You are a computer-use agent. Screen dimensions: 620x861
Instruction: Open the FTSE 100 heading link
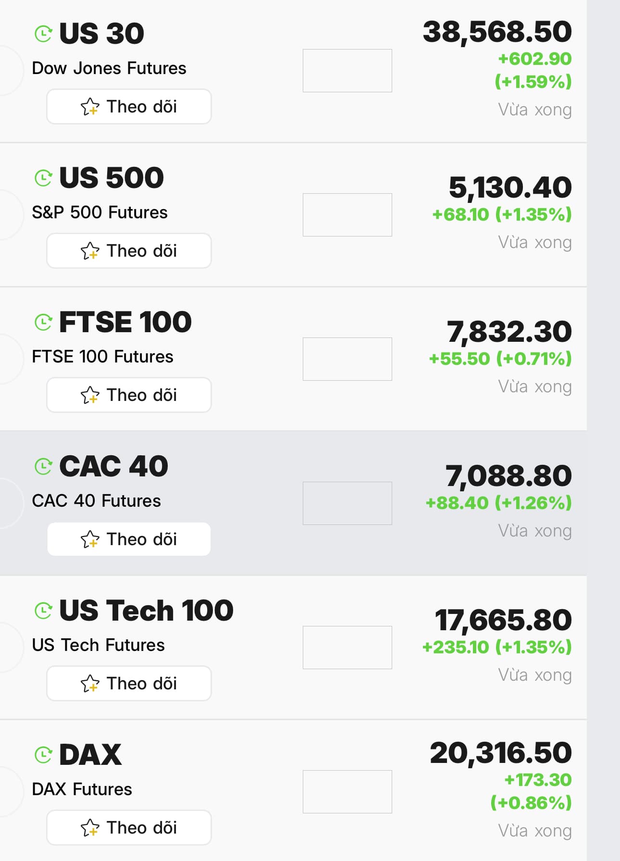click(x=125, y=322)
